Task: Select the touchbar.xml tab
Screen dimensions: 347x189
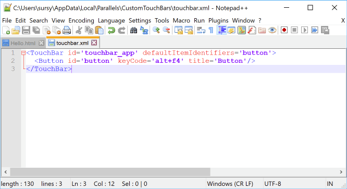Action: (72, 43)
